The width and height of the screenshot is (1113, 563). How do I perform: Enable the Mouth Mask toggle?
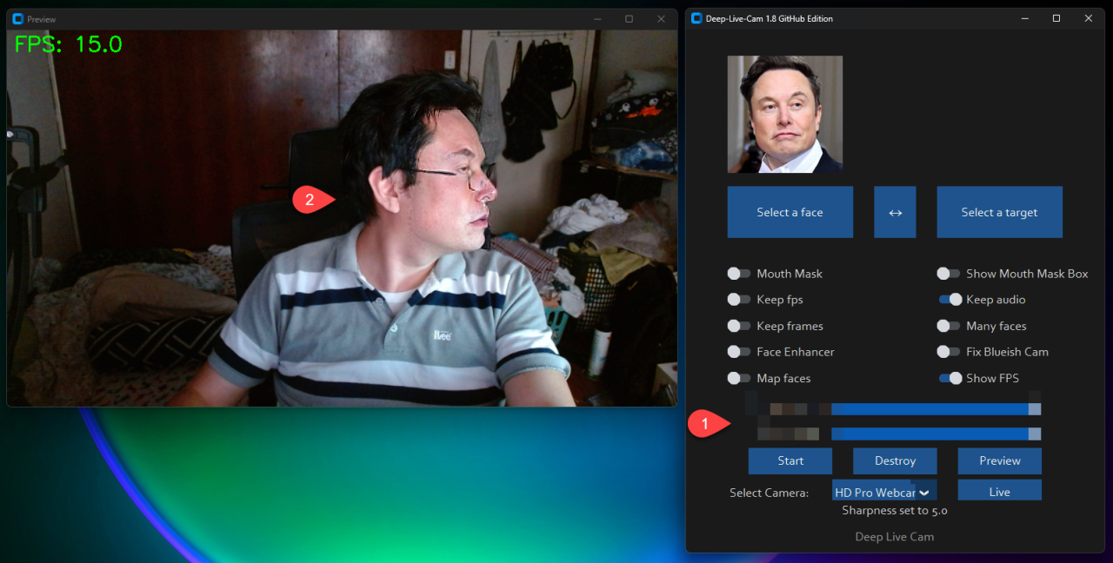[739, 274]
